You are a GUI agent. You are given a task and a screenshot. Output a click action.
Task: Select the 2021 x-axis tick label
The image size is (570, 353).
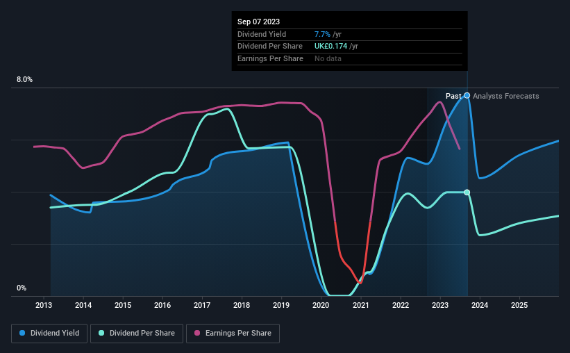(360, 305)
